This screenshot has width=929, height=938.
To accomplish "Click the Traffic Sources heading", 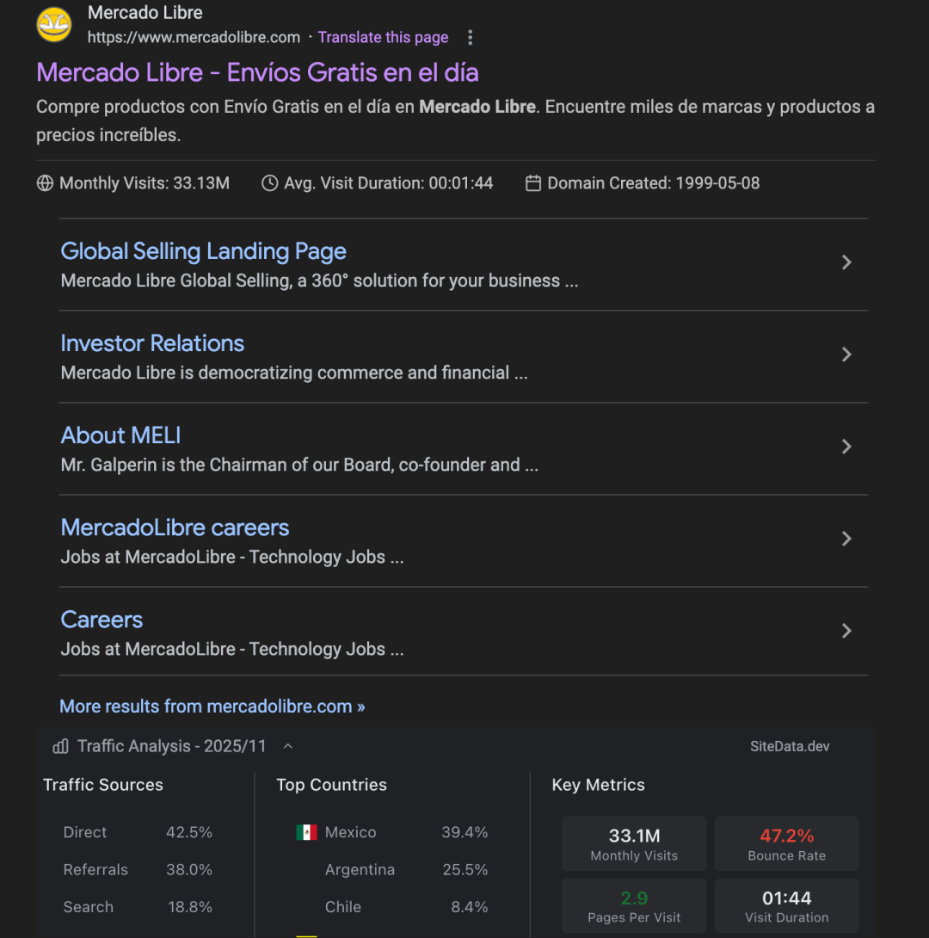I will (x=103, y=785).
